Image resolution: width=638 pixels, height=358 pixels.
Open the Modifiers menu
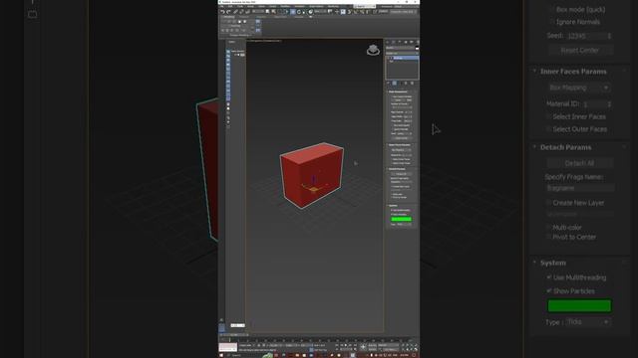pyautogui.click(x=285, y=6)
